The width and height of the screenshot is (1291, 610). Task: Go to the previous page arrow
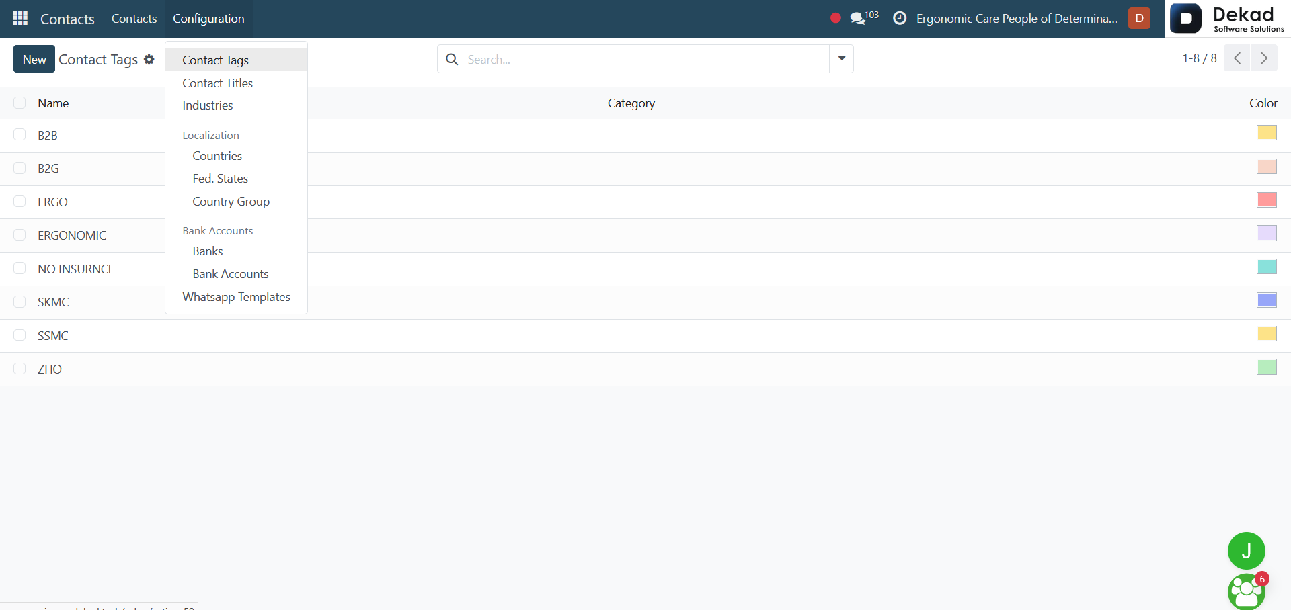[x=1237, y=58]
